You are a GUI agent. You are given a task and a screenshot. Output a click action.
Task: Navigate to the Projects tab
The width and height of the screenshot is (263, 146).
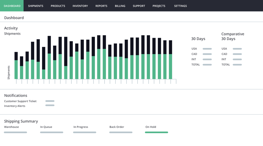(x=159, y=6)
